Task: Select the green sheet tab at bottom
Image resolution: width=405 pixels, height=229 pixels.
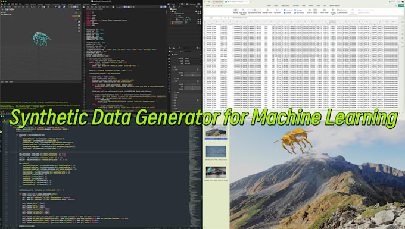Action: (218, 111)
